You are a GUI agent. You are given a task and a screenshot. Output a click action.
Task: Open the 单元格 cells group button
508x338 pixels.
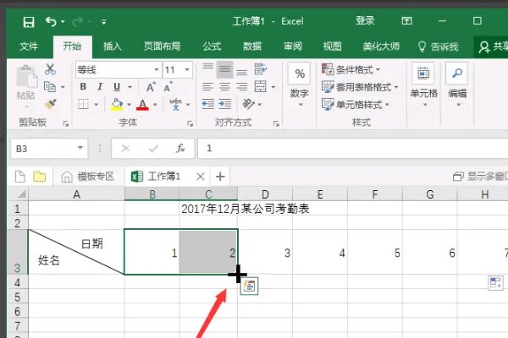[424, 85]
